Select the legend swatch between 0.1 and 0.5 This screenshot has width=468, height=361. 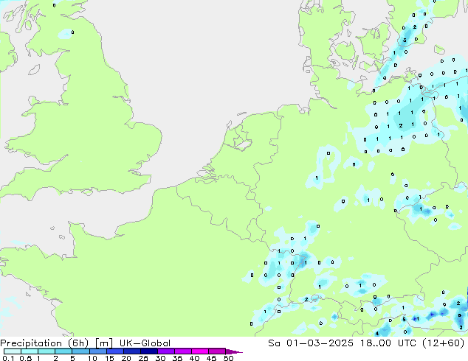click(13, 351)
